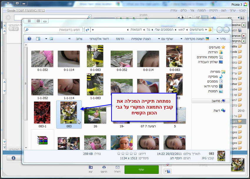Click Google account sign-in link in Picasa
Viewport: 250px width, 179px height.
tap(26, 10)
